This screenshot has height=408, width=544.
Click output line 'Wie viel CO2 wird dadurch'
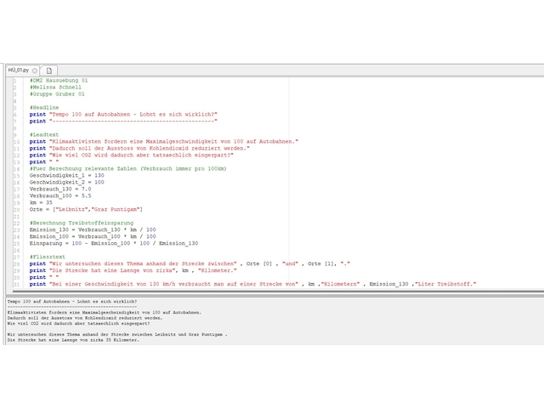[79, 323]
